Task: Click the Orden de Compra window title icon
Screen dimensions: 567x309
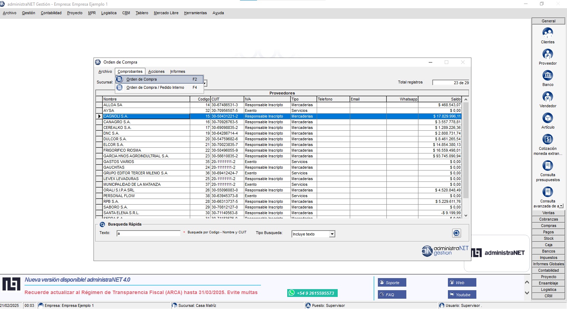Action: point(98,62)
